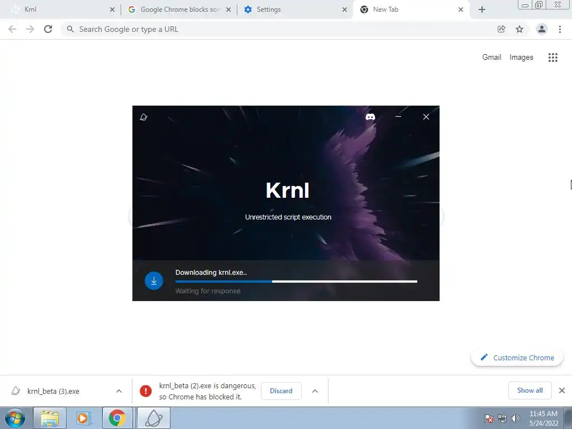Click the red danger warning icon
The height and width of the screenshot is (429, 572).
[x=146, y=391]
